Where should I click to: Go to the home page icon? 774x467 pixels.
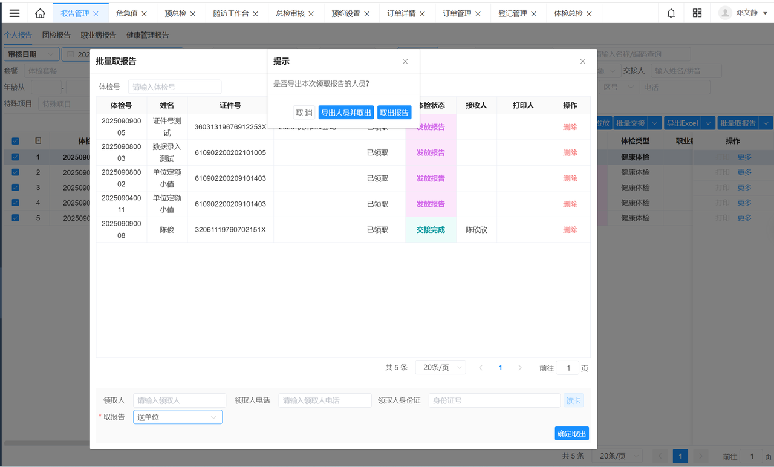(x=40, y=13)
